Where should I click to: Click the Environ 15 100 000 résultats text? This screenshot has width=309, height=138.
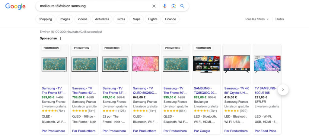pos(71,31)
